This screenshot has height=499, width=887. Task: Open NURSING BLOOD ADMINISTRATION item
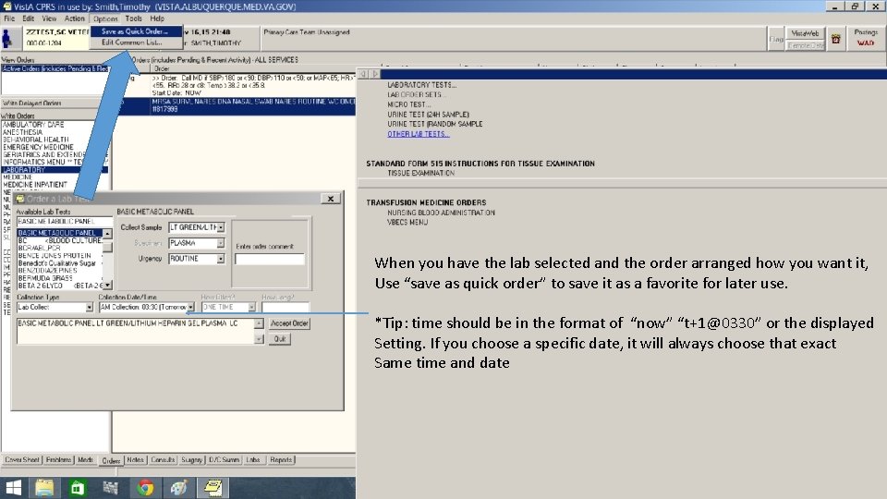point(441,213)
